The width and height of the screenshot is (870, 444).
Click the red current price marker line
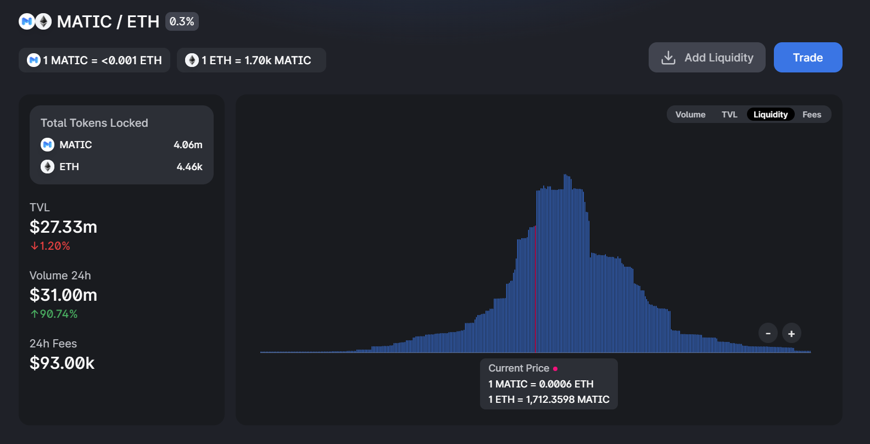(536, 289)
